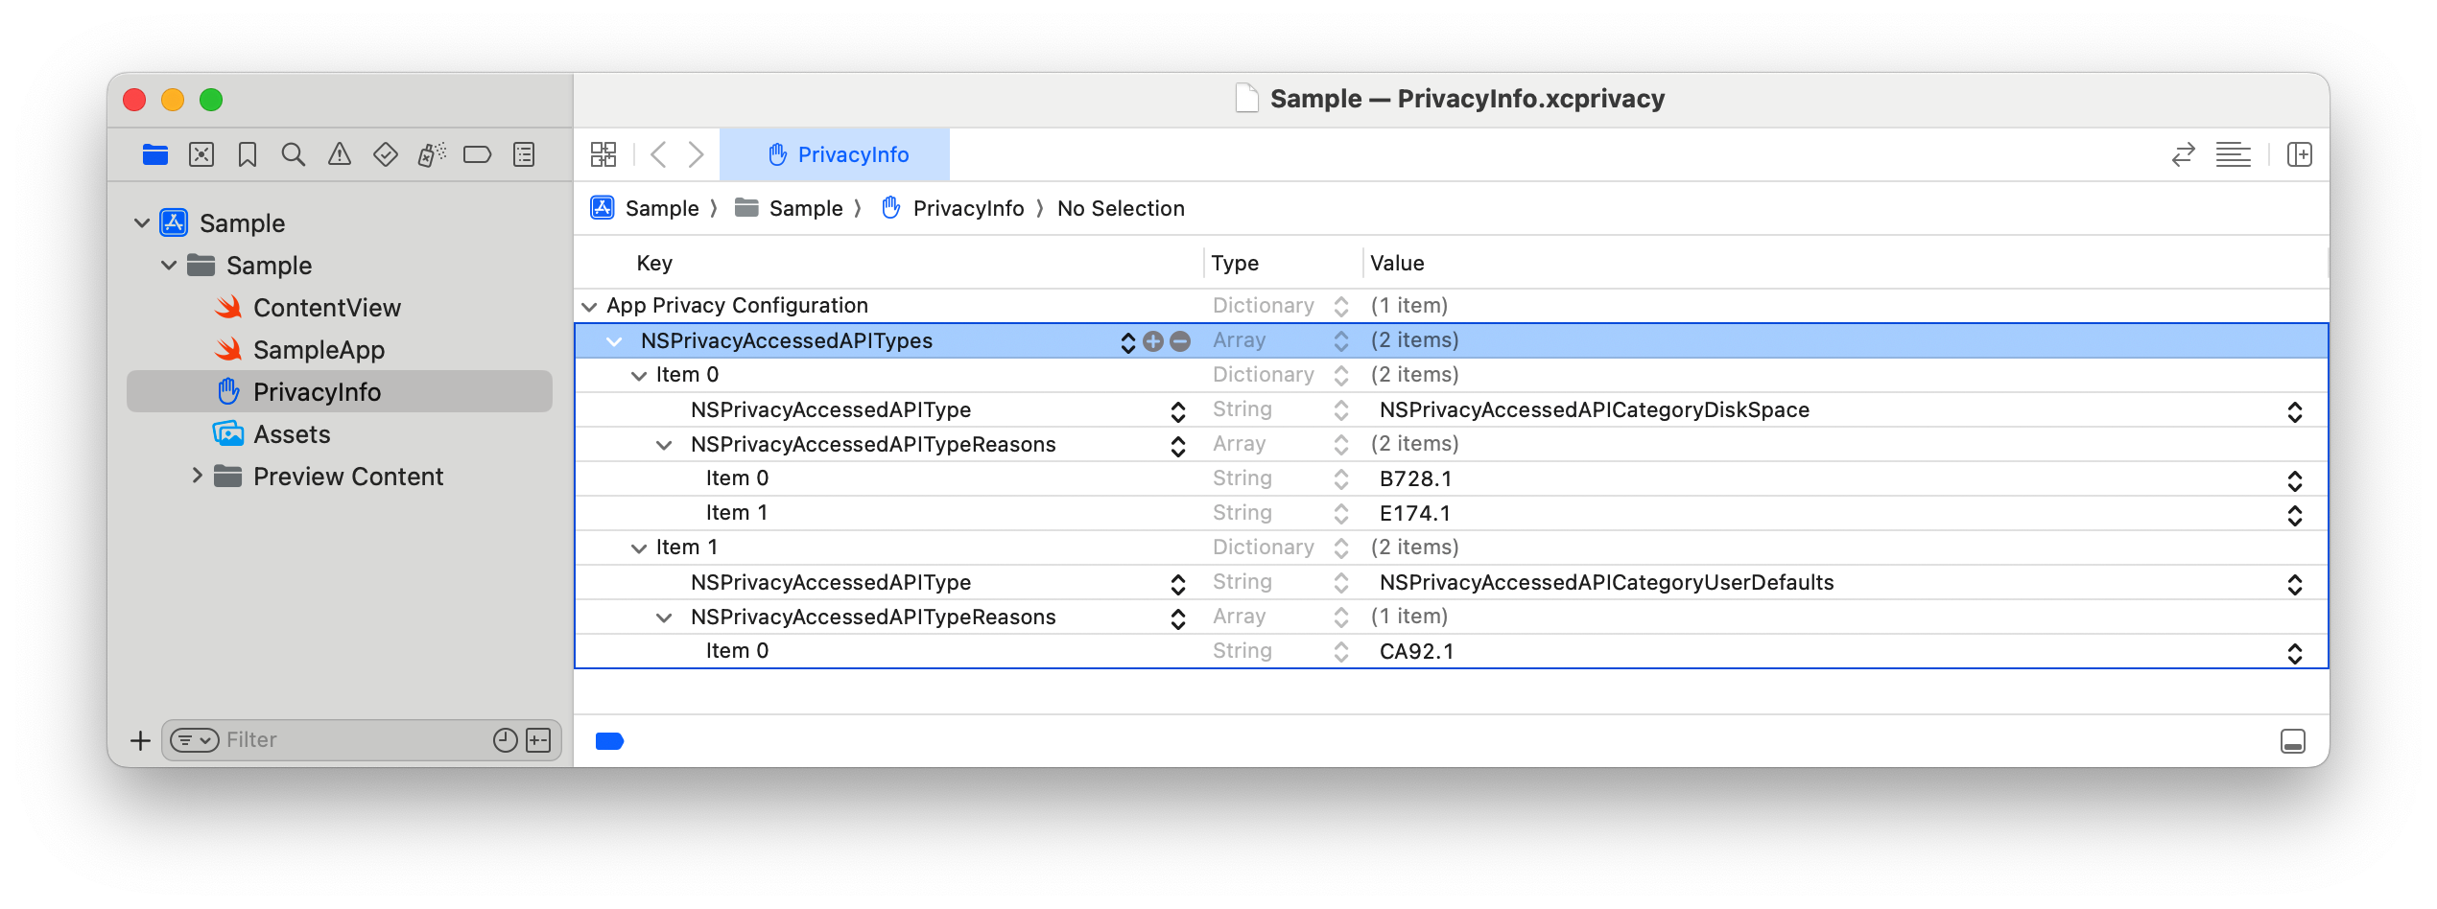Image resolution: width=2437 pixels, height=909 pixels.
Task: Collapse the Item 1 dictionary row
Action: pos(639,548)
